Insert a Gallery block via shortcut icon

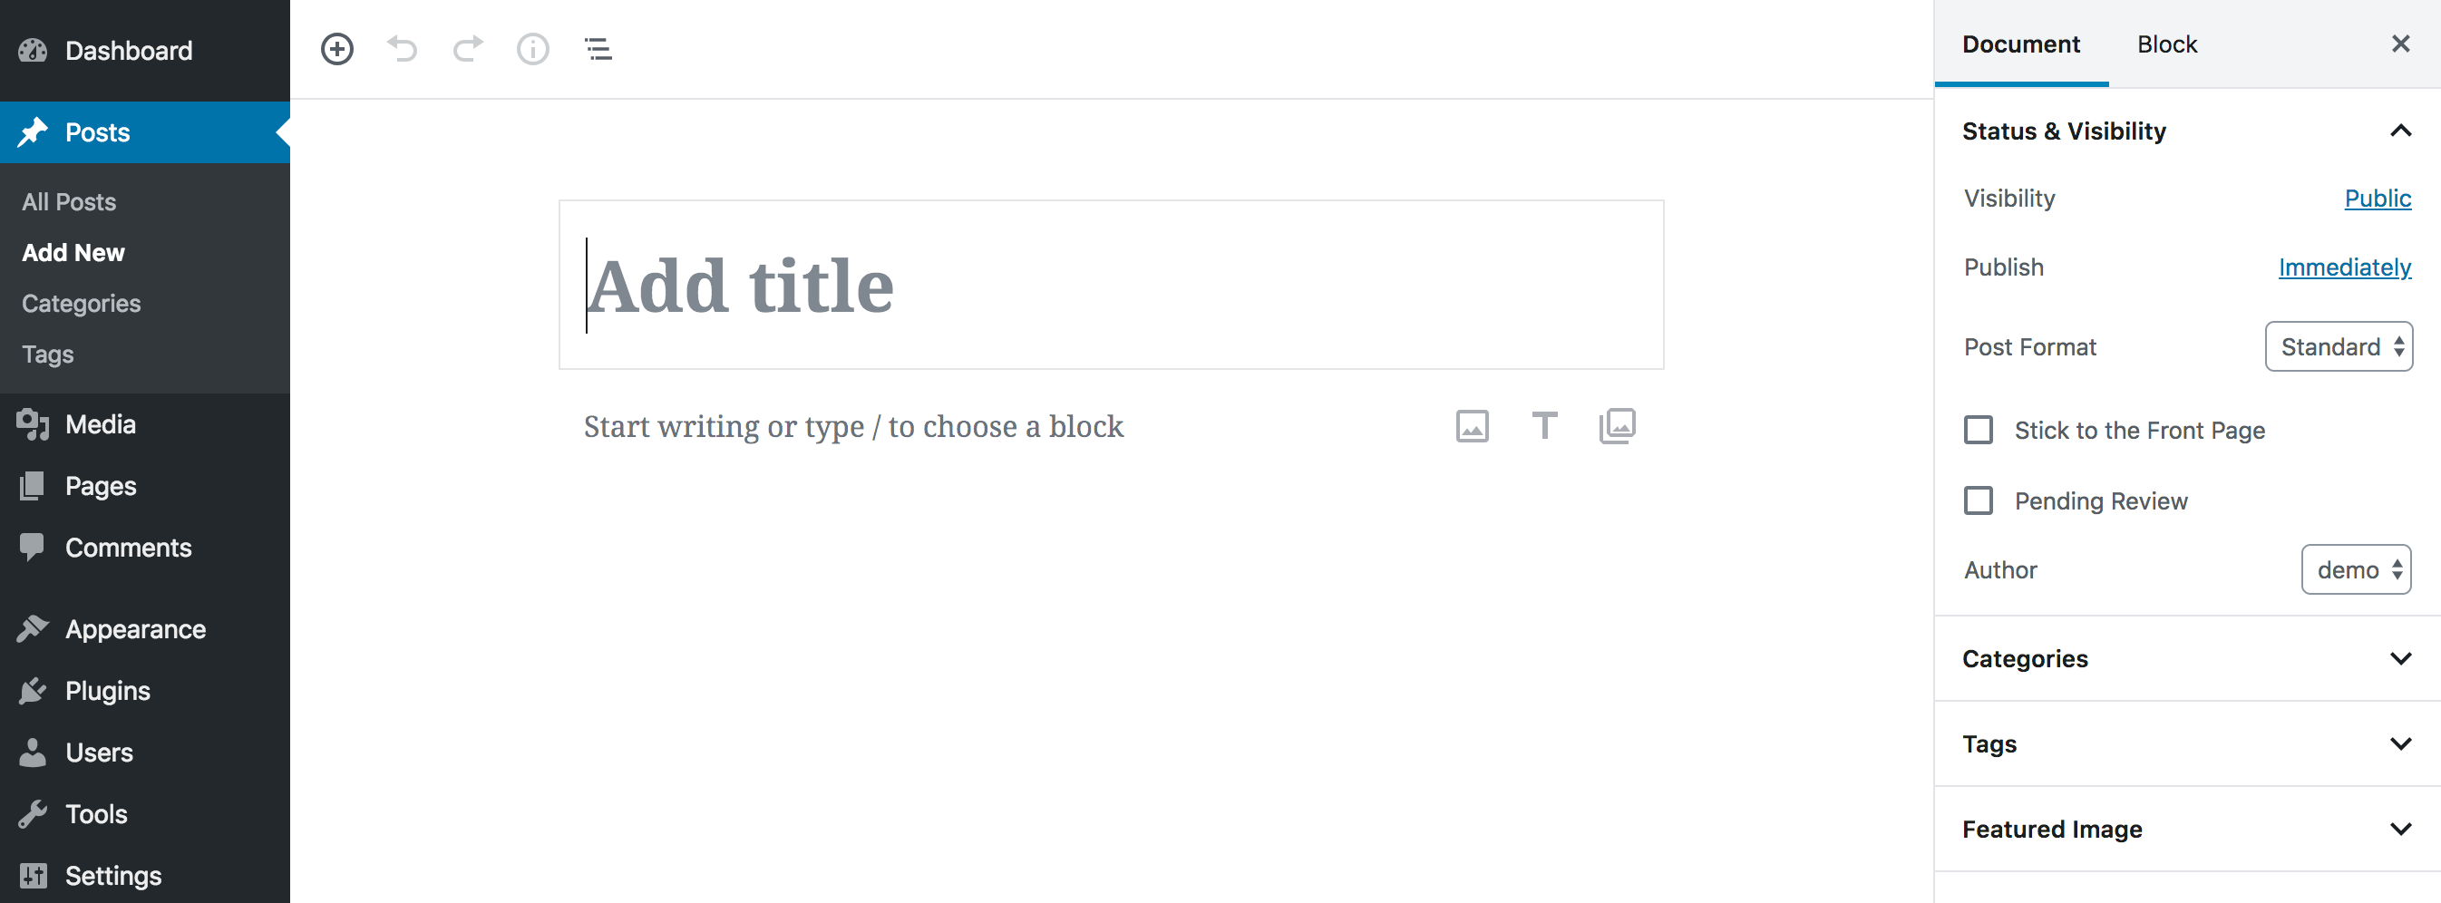tap(1617, 426)
